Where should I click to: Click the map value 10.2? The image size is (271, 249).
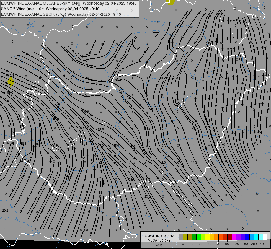(100, 213)
